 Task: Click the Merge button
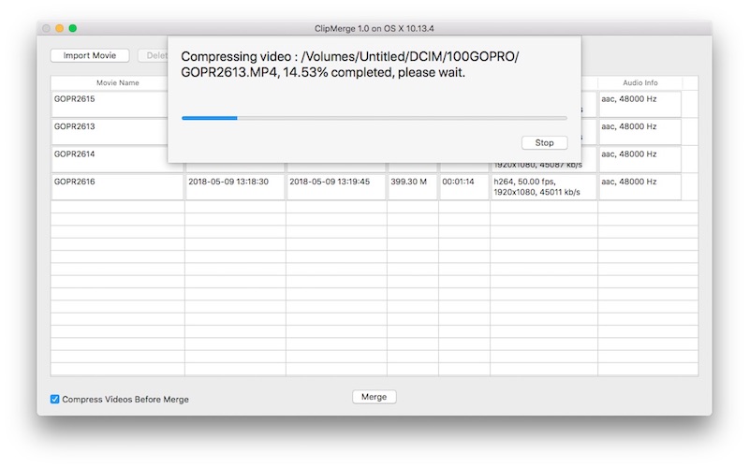point(374,397)
